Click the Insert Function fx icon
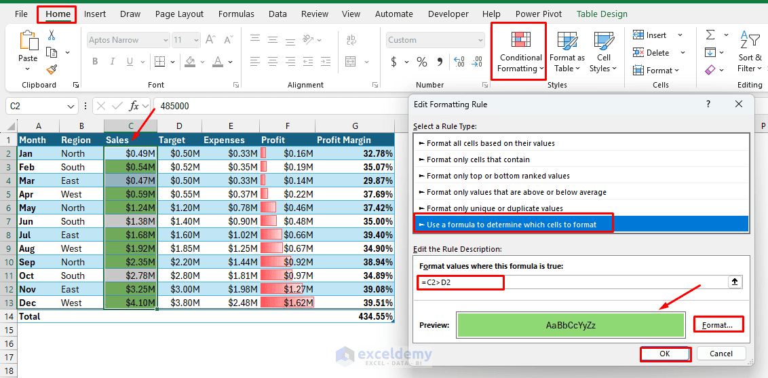The image size is (768, 378). click(x=133, y=106)
